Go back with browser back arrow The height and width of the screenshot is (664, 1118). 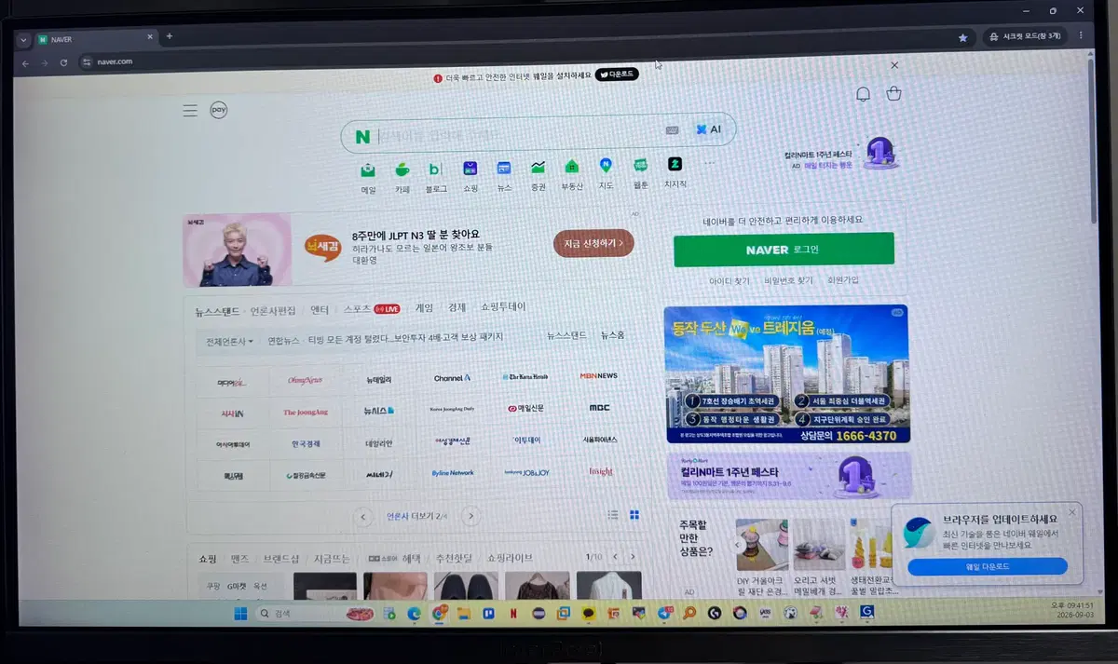click(x=25, y=63)
